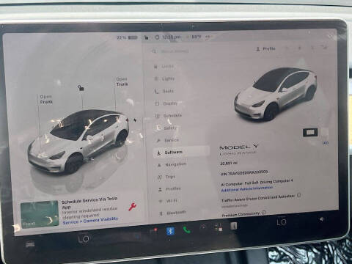Open Additional Vehicle Information link

pyautogui.click(x=247, y=188)
